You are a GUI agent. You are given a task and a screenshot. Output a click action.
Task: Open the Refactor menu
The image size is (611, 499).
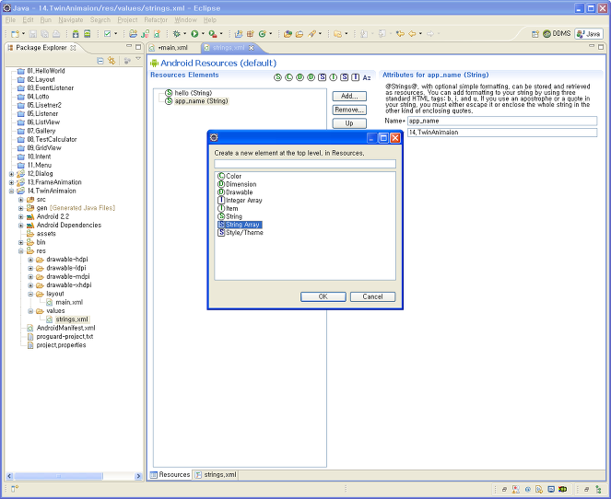coord(156,20)
